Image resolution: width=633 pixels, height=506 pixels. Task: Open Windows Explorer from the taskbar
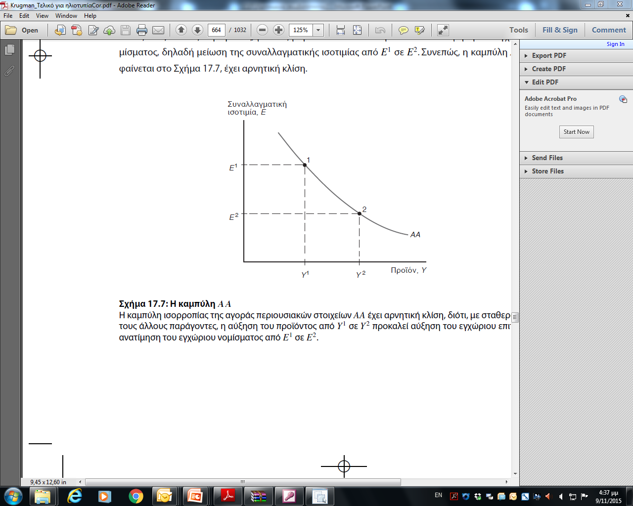pos(43,496)
